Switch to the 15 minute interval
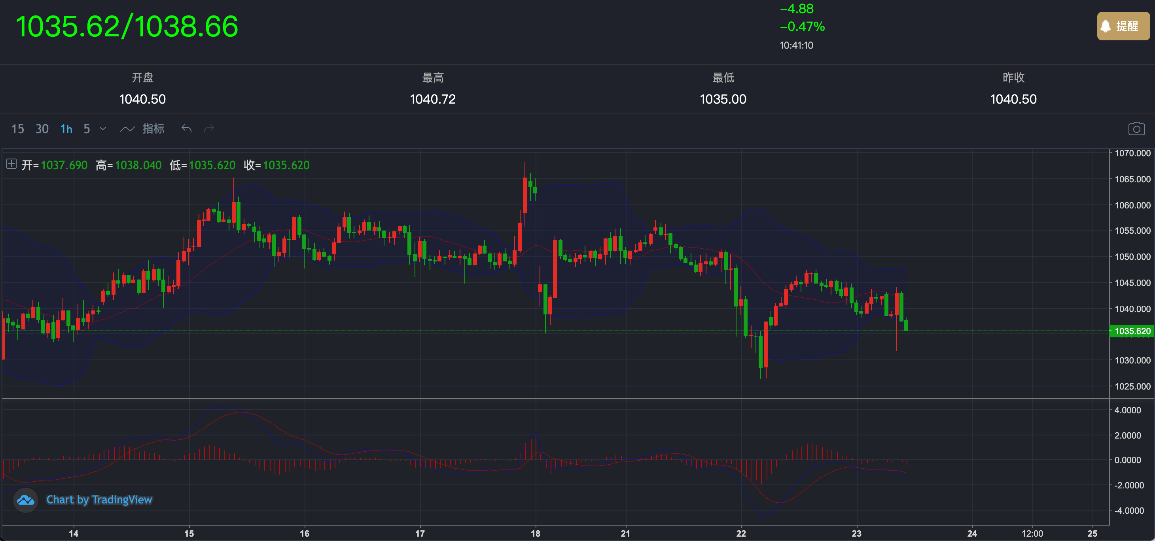Viewport: 1155px width, 541px height. tap(17, 129)
